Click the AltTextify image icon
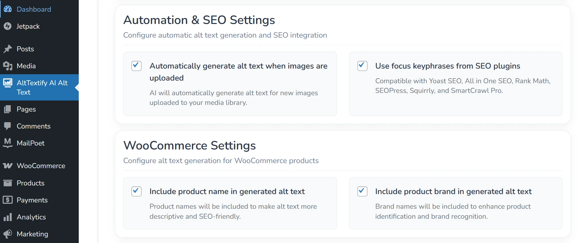The image size is (582, 243). click(8, 83)
